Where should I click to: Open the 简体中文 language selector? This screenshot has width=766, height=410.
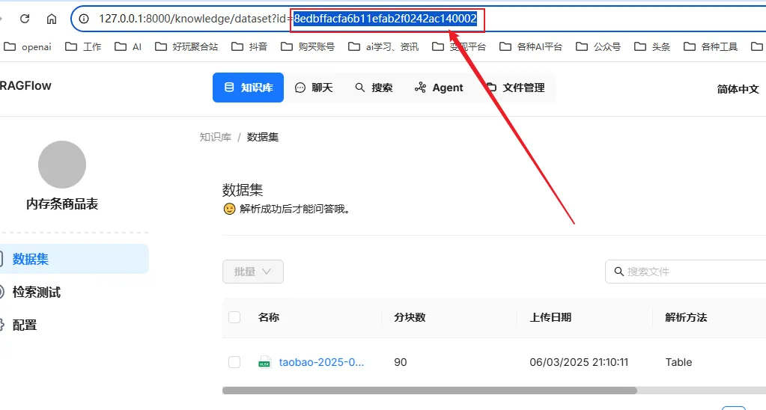[738, 88]
